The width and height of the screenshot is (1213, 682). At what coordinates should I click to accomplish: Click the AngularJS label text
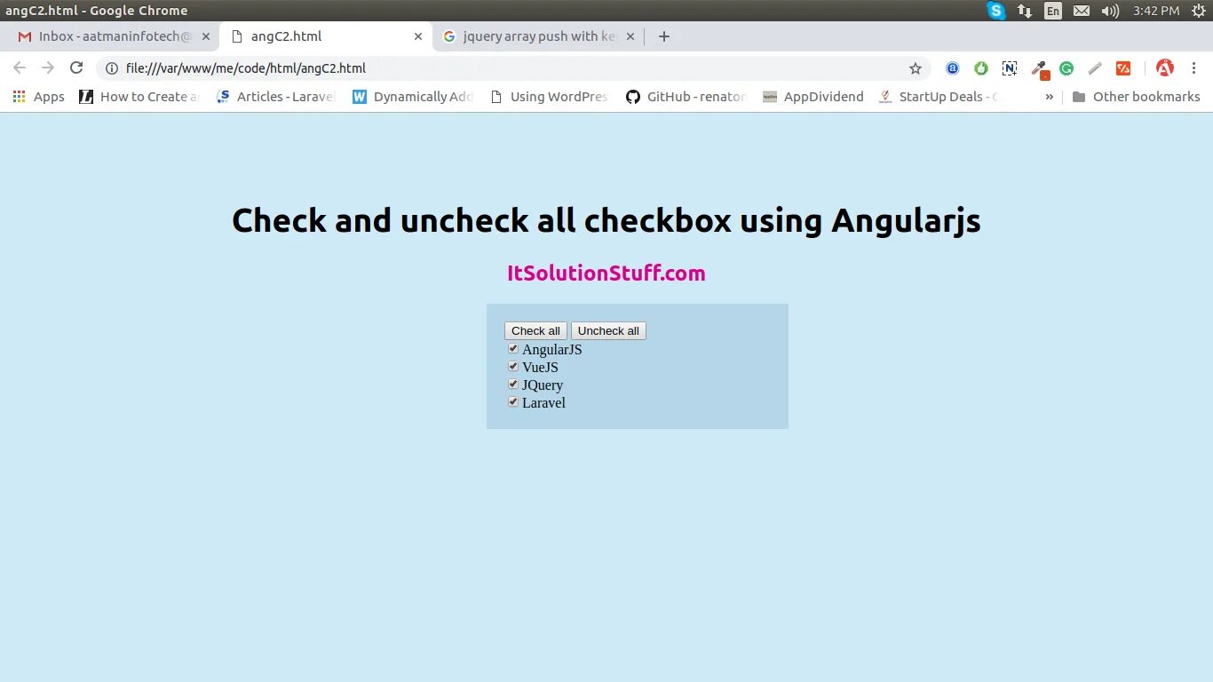tap(552, 350)
